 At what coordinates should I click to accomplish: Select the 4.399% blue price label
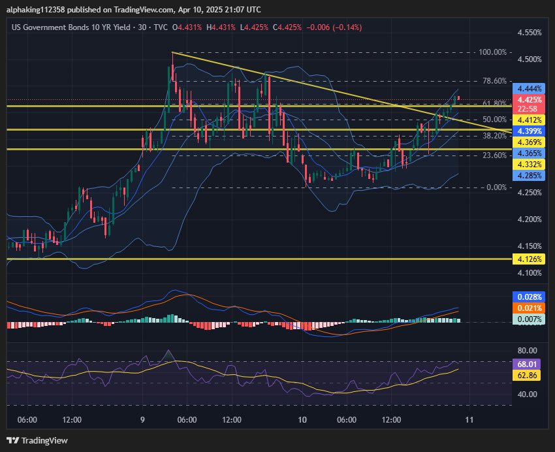pos(529,131)
